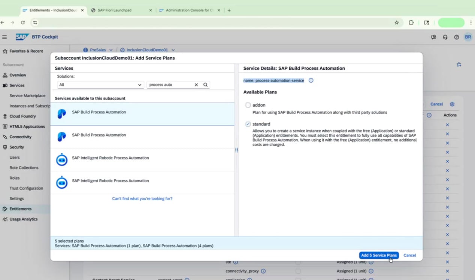Click the star favorite icon near page header
The width and height of the screenshot is (475, 280).
pyautogui.click(x=459, y=64)
